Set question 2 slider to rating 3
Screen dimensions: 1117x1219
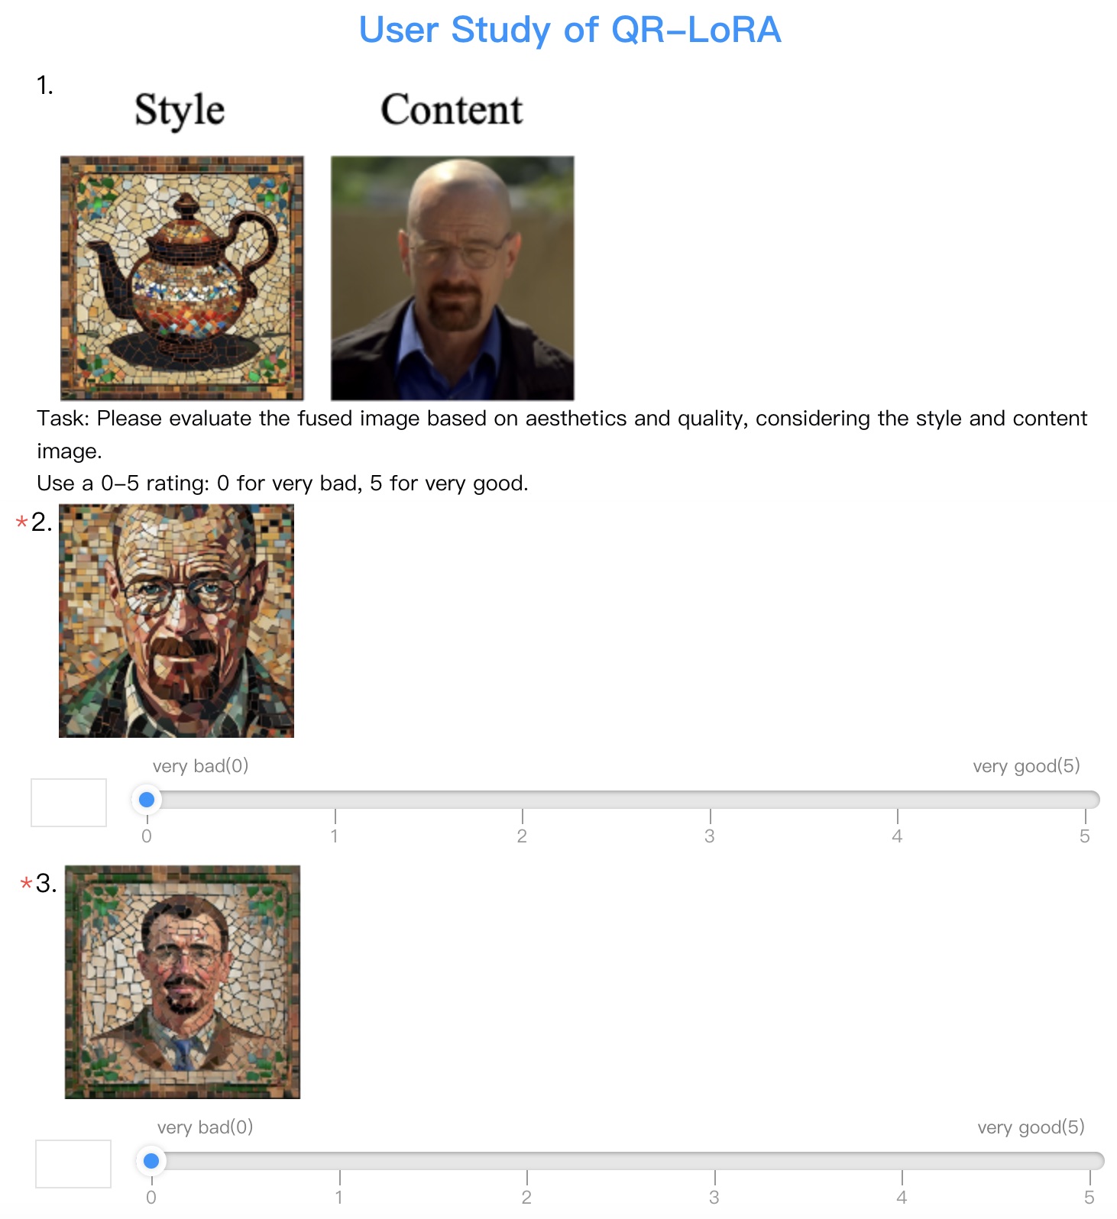[x=710, y=800]
